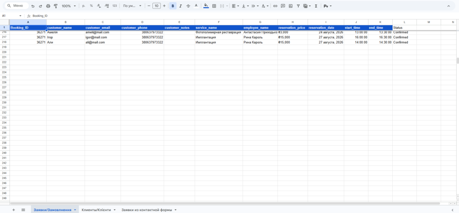Open text wrapping dropdown
459x213 pixels.
(255, 6)
